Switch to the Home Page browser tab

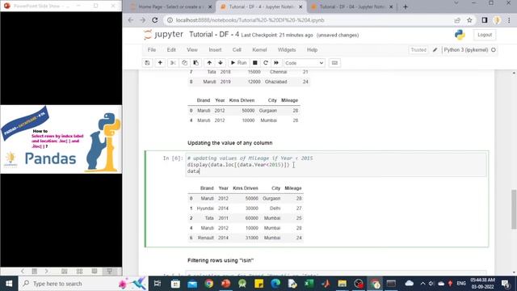170,6
